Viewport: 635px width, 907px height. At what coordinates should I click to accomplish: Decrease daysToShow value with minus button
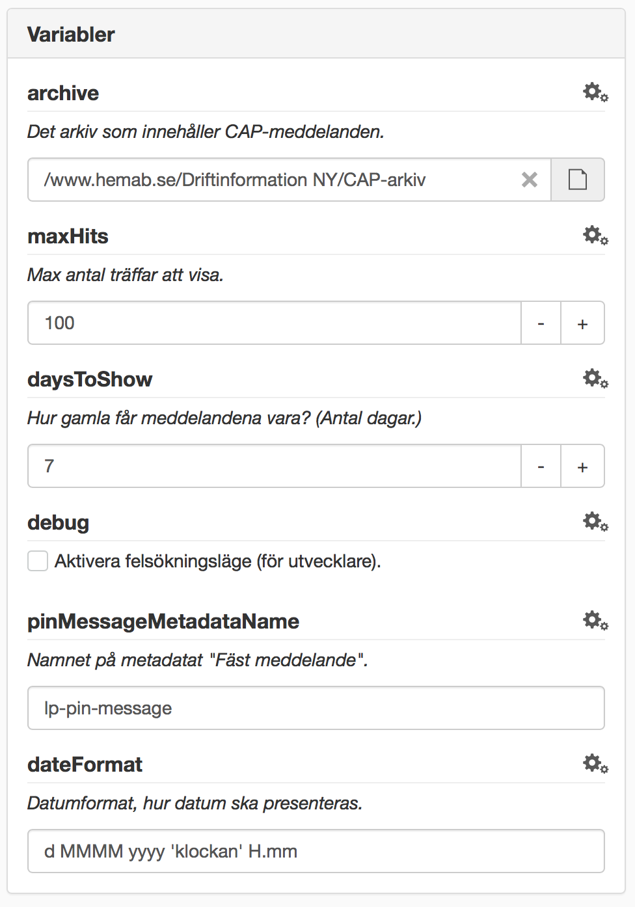541,467
